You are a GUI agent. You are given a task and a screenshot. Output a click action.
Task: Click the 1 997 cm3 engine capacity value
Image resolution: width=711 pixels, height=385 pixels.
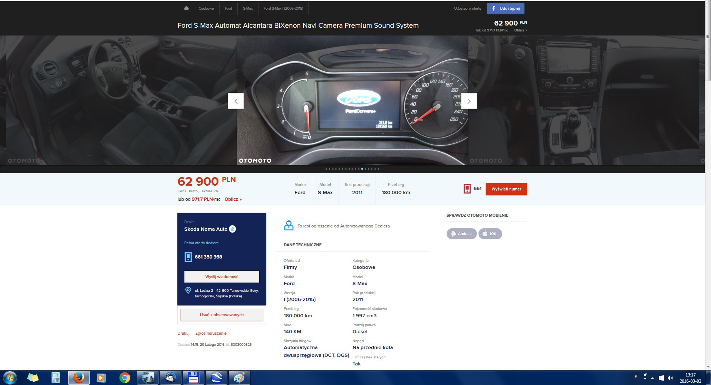coord(364,316)
